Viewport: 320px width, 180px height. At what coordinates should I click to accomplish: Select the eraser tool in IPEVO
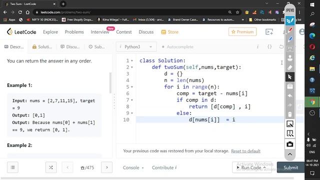[x=290, y=67]
